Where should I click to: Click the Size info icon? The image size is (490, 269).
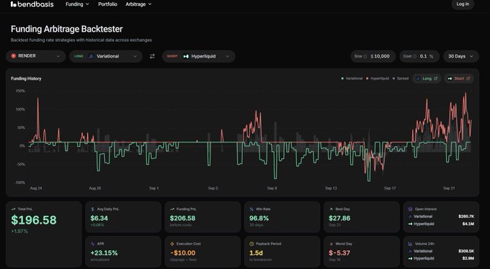365,56
